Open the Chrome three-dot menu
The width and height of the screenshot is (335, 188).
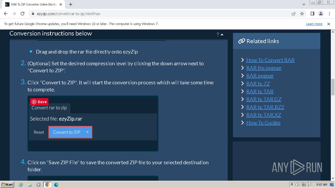[329, 14]
